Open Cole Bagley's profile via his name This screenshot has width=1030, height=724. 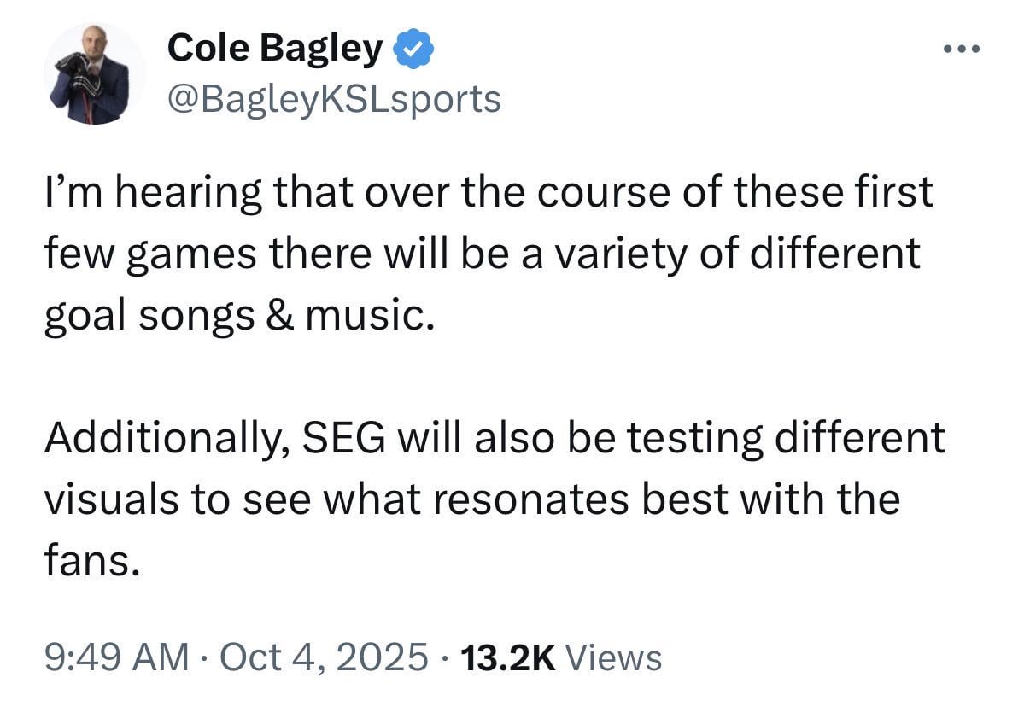click(275, 47)
